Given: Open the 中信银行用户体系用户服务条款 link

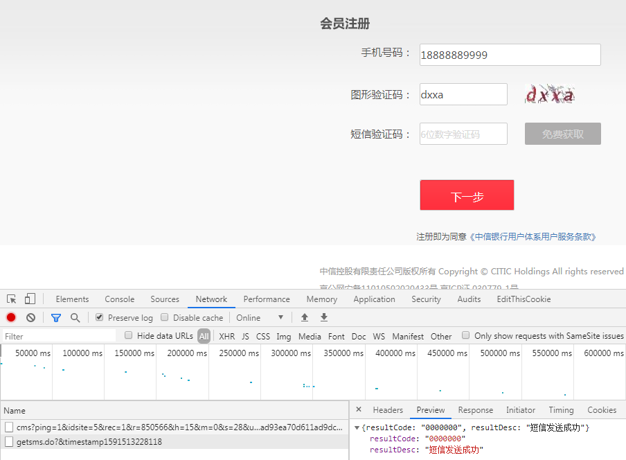Looking at the screenshot, I should [533, 237].
